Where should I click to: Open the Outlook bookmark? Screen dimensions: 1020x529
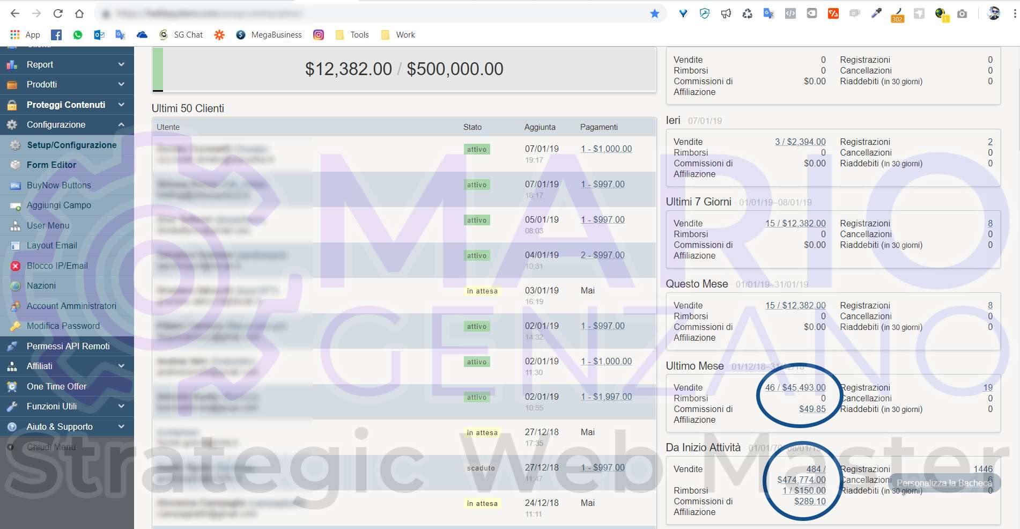99,35
